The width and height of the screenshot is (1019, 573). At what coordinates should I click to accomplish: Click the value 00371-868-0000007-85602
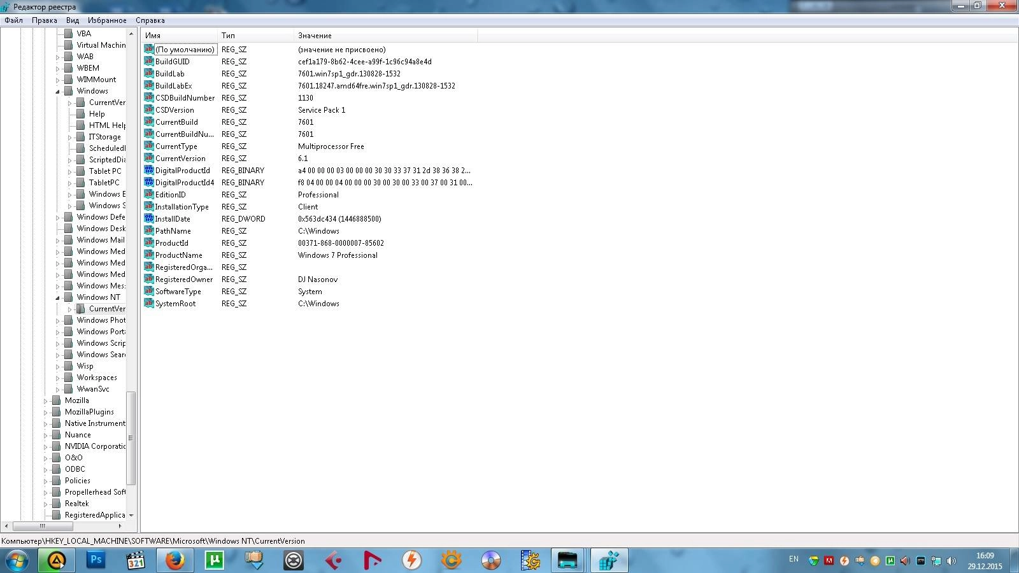(x=341, y=243)
